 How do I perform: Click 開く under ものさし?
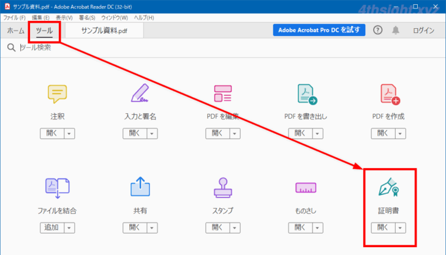pos(300,227)
